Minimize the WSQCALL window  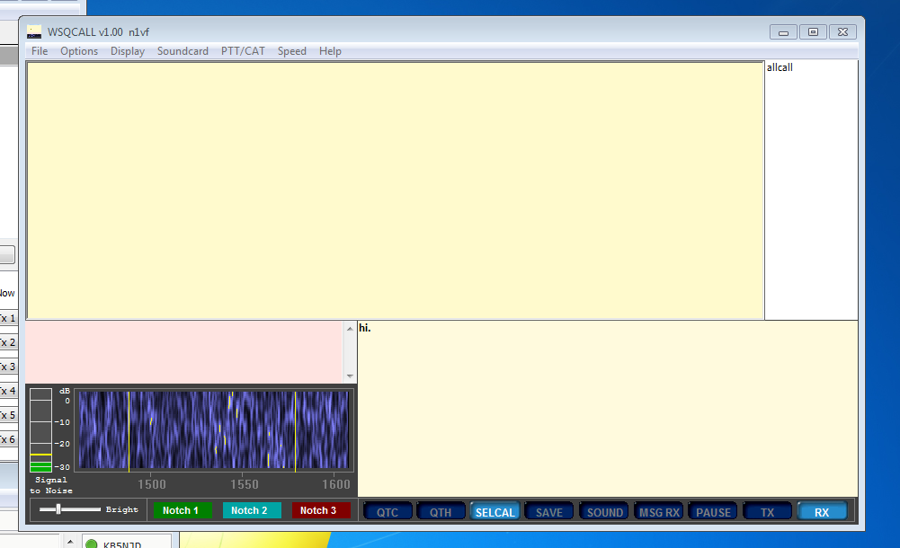tap(783, 32)
